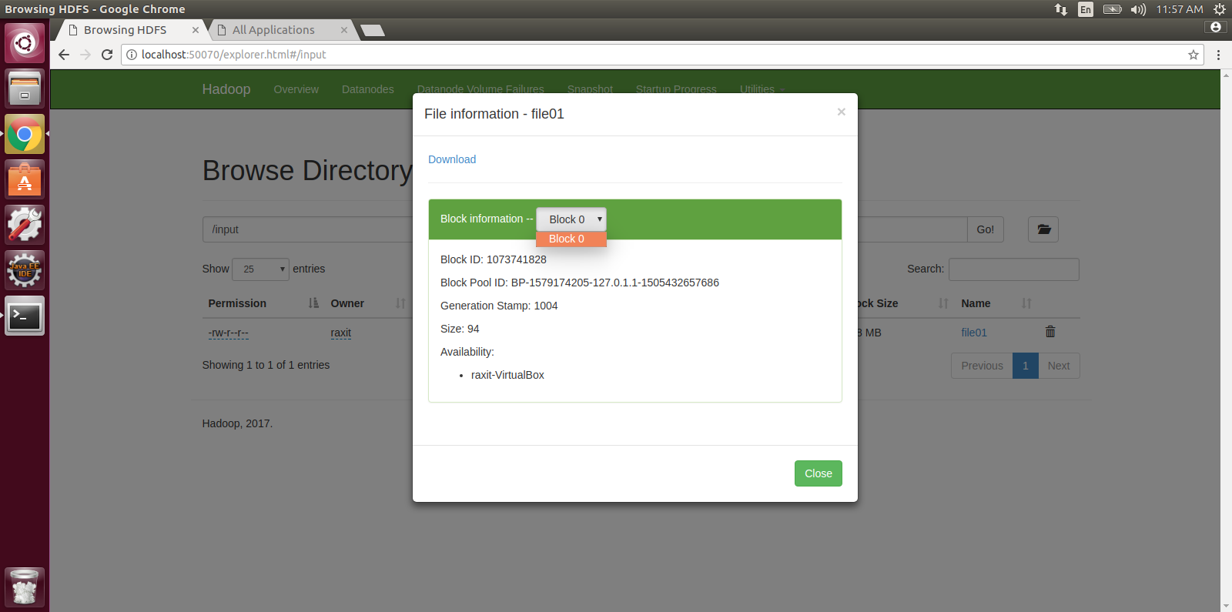Open Overview in Hadoop navbar
Viewport: 1232px width, 612px height.
point(296,89)
